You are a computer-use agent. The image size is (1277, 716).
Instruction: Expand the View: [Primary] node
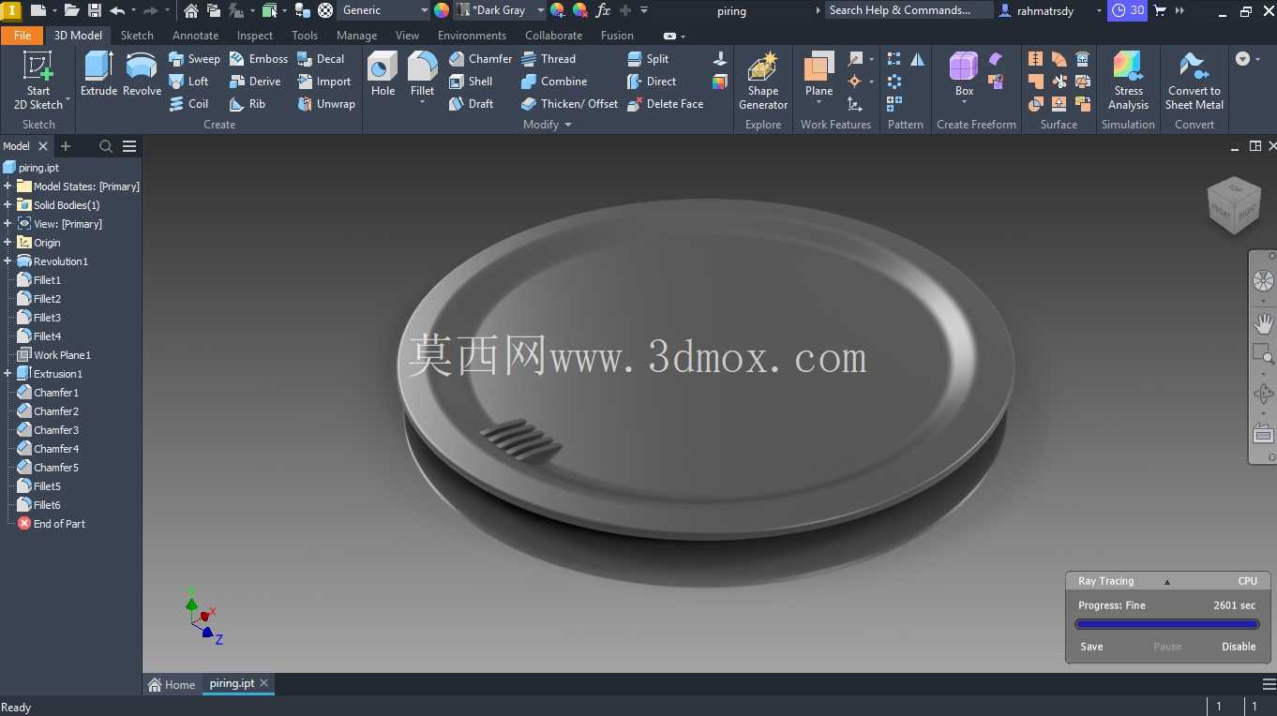click(x=8, y=224)
